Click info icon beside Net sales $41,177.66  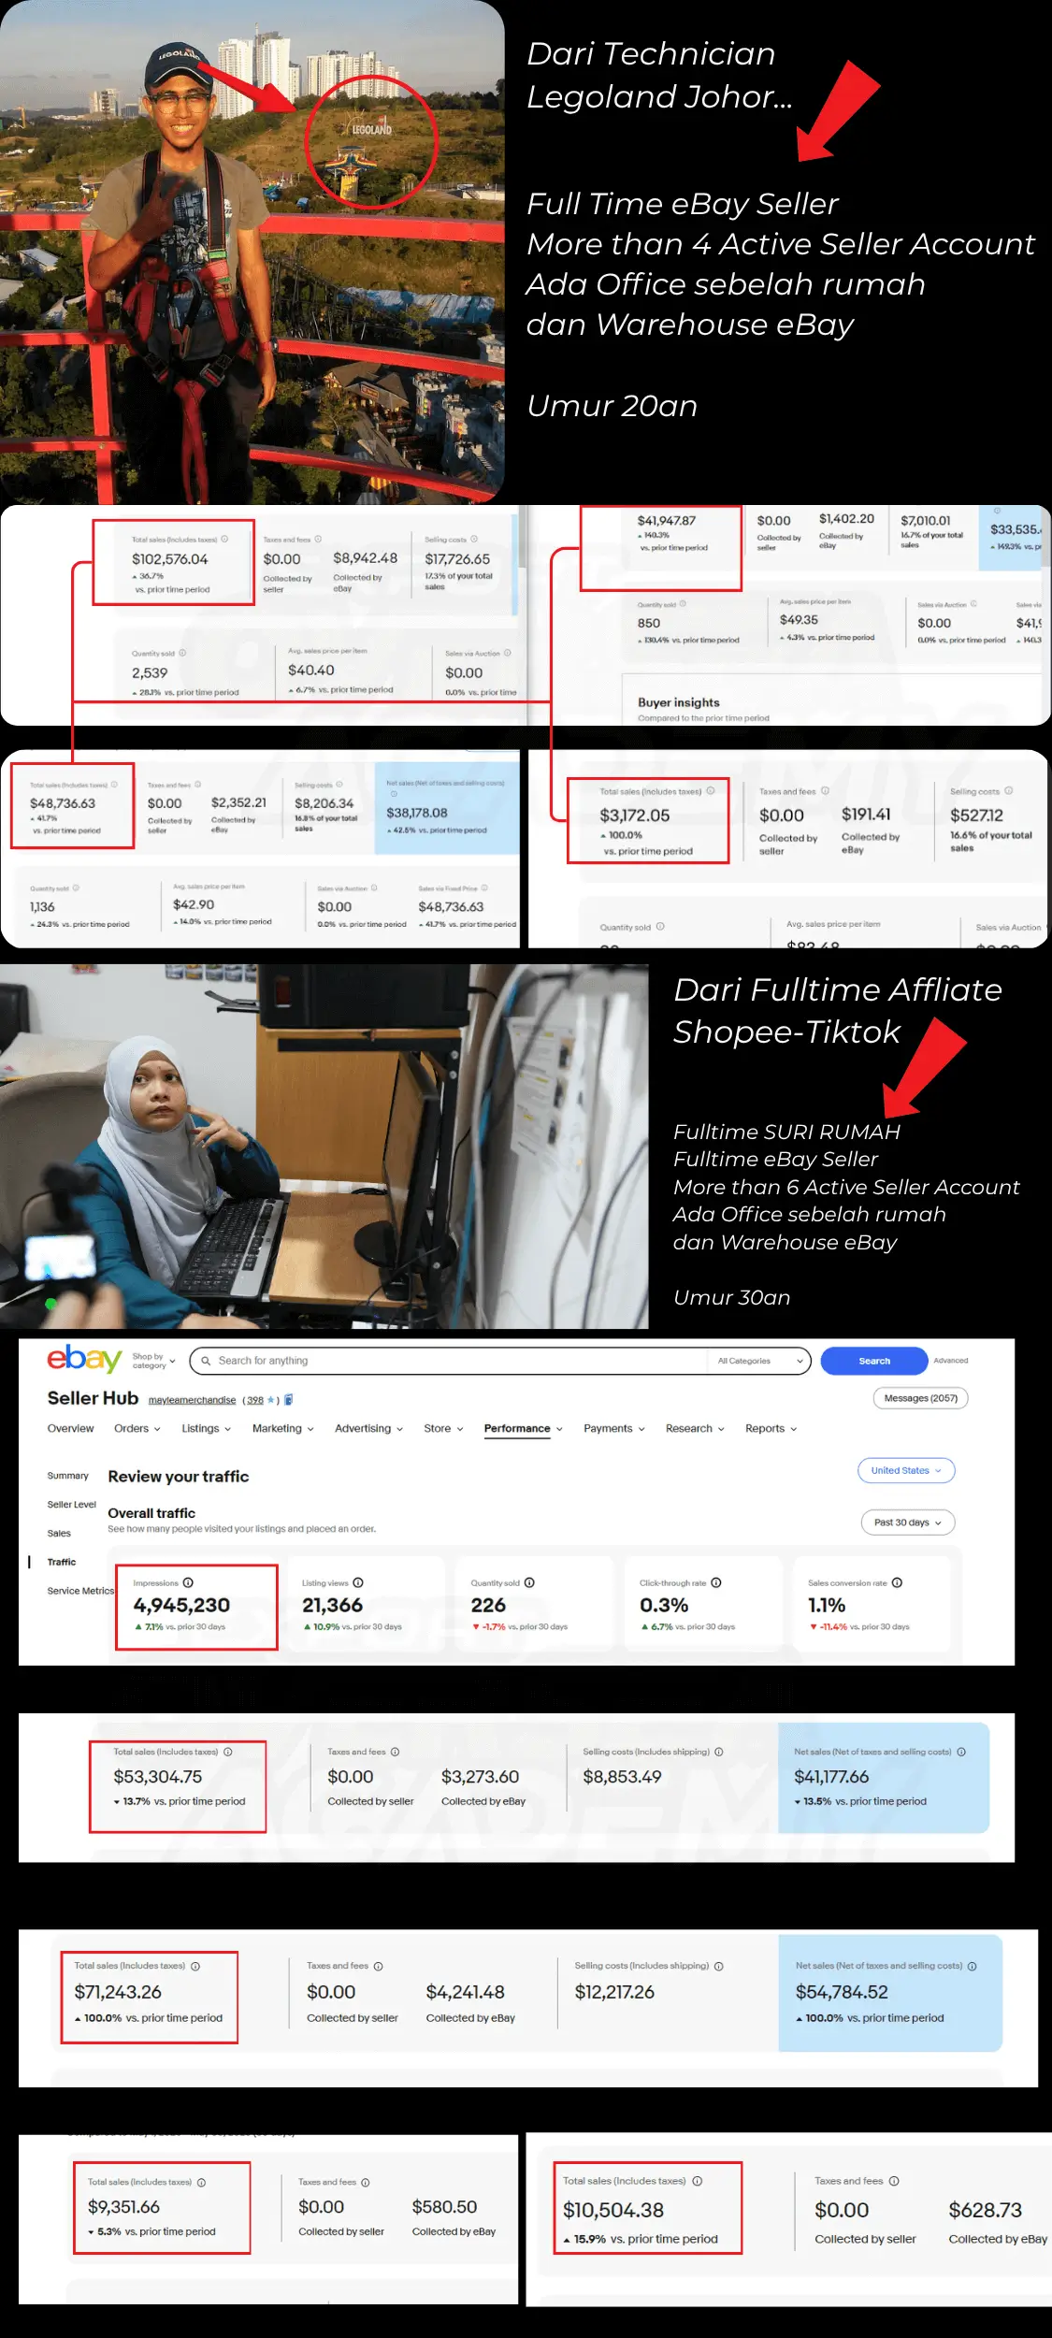tap(961, 1752)
